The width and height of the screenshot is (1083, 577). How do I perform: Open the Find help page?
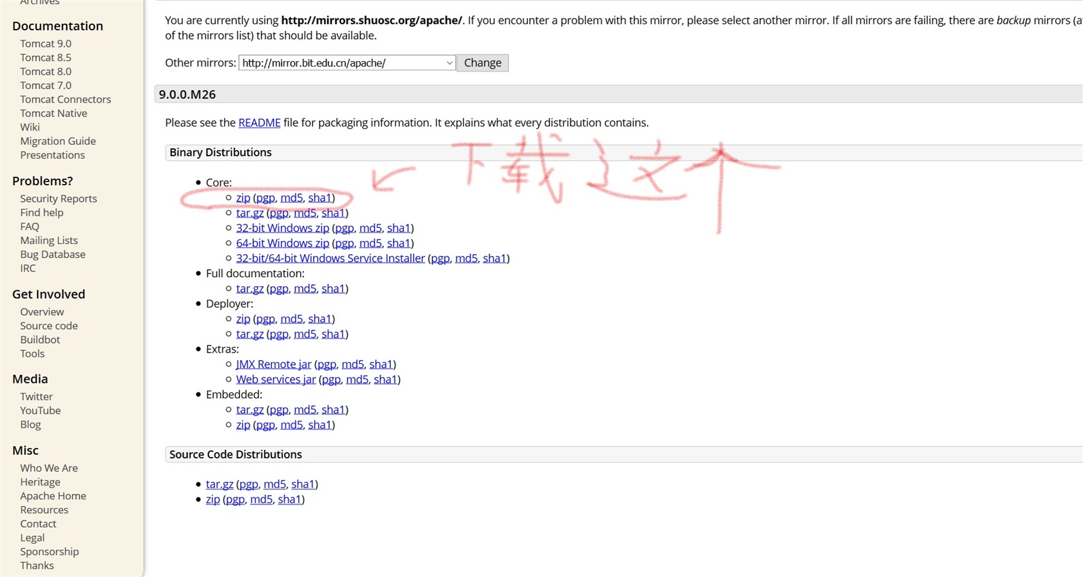42,213
